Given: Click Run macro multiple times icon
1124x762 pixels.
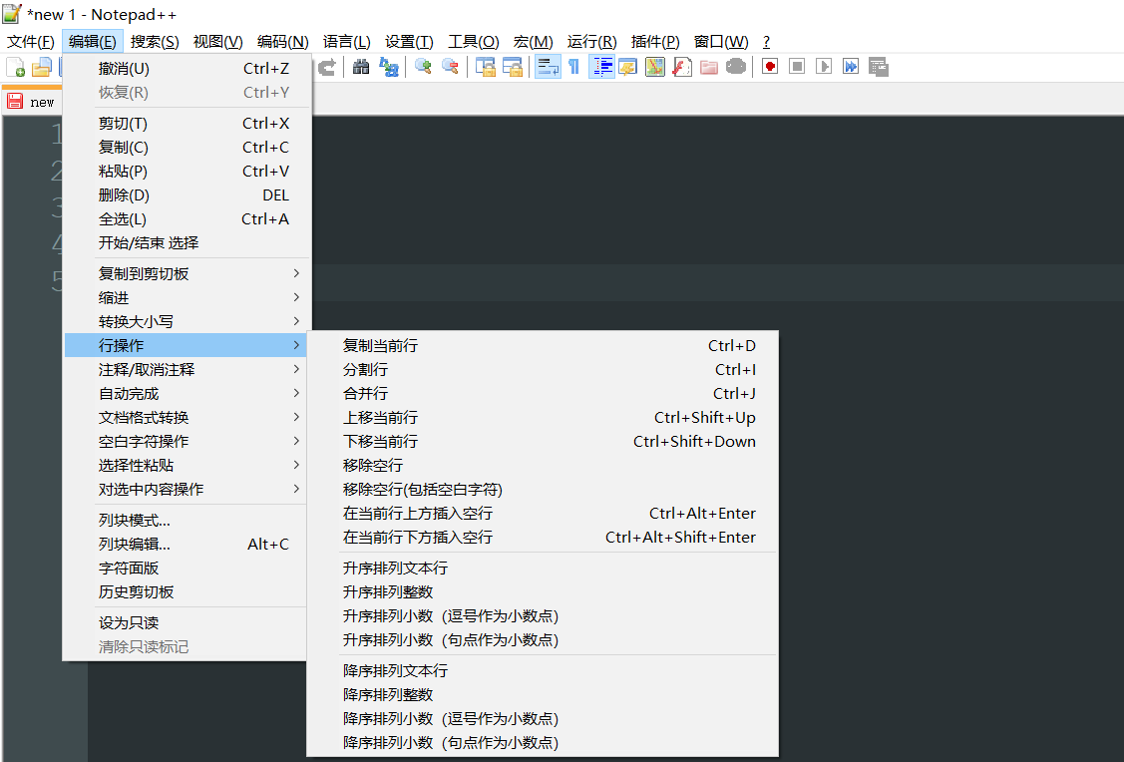Looking at the screenshot, I should click(x=850, y=68).
